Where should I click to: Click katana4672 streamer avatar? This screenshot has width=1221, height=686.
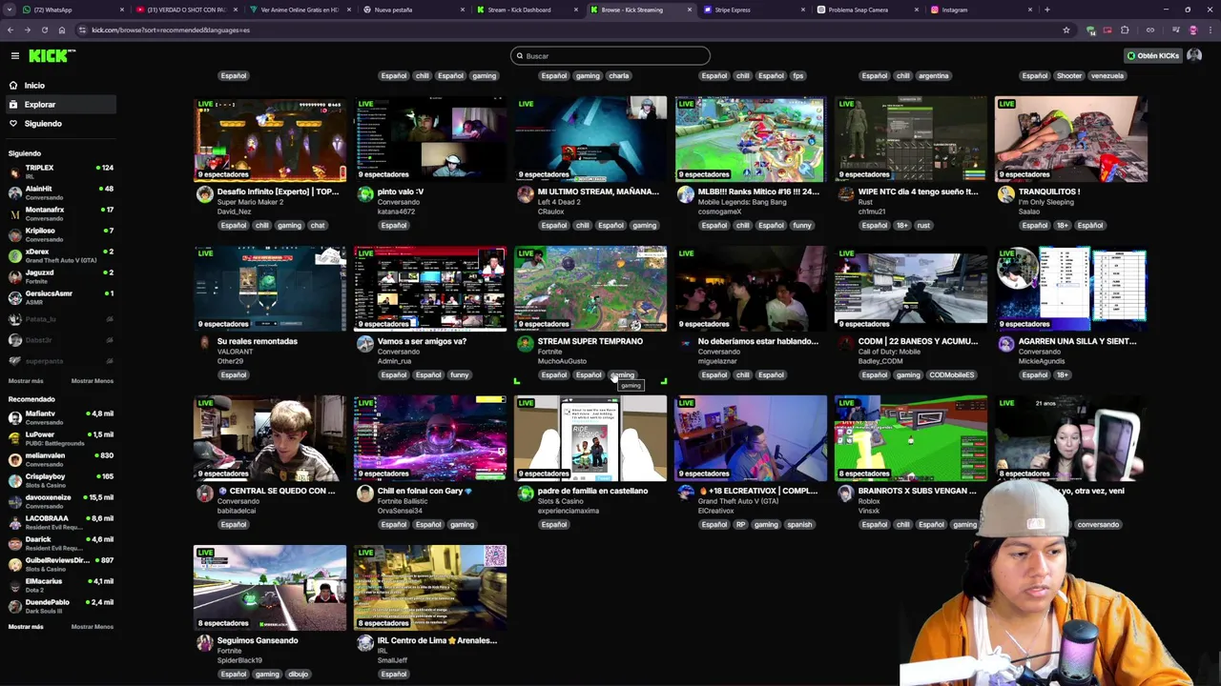pos(365,194)
